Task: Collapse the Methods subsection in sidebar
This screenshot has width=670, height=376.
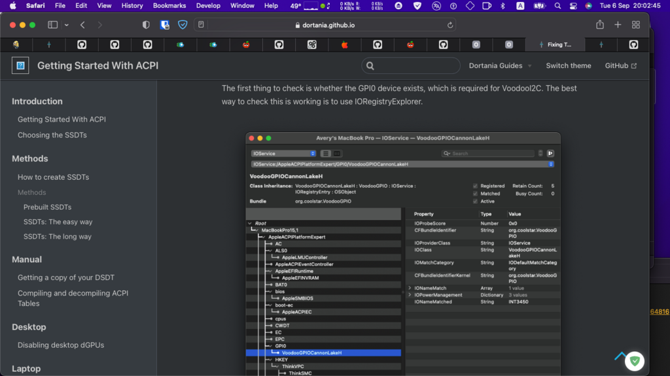Action: click(31, 192)
